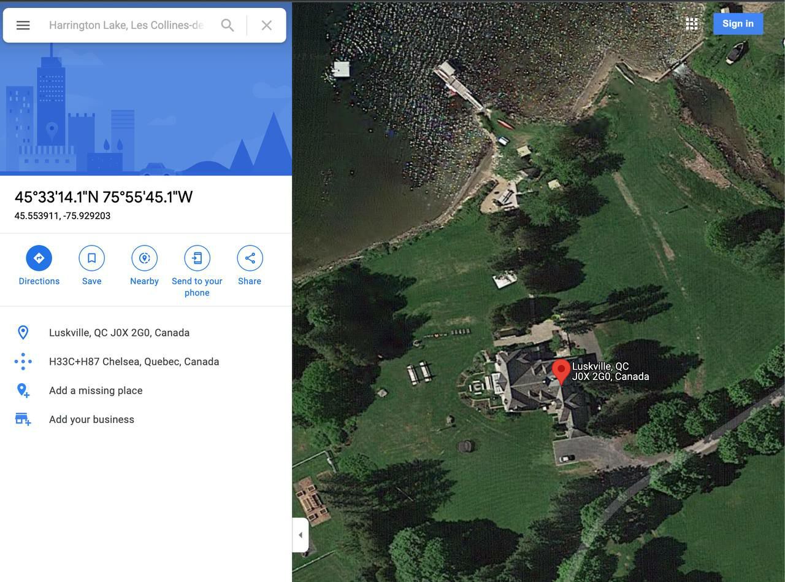Click the decimal coordinates 45.553911, -75.929203
This screenshot has height=582, width=785.
[x=63, y=216]
